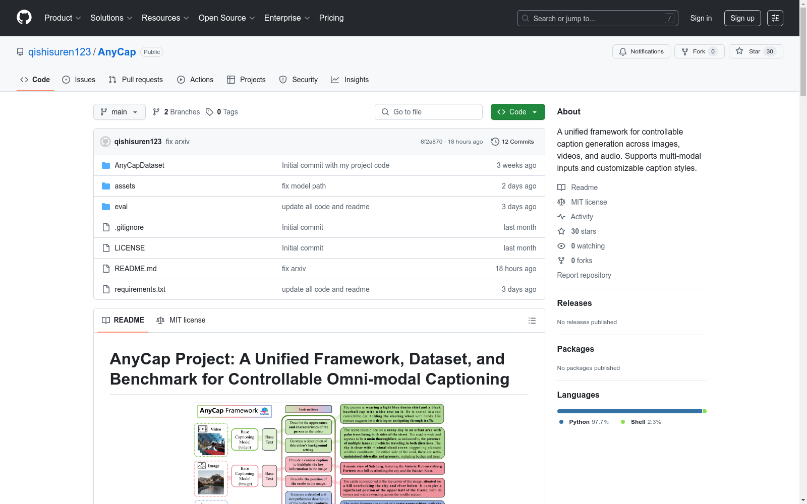Click the GitHub logo icon
The width and height of the screenshot is (807, 504).
coord(24,18)
